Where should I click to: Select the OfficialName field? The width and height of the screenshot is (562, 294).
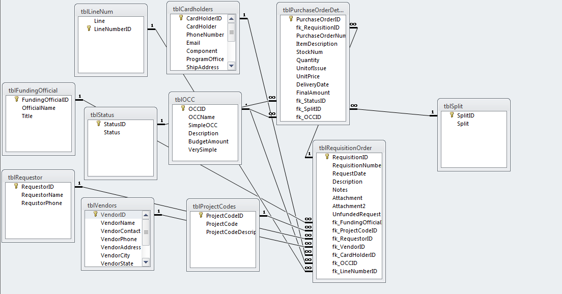39,108
